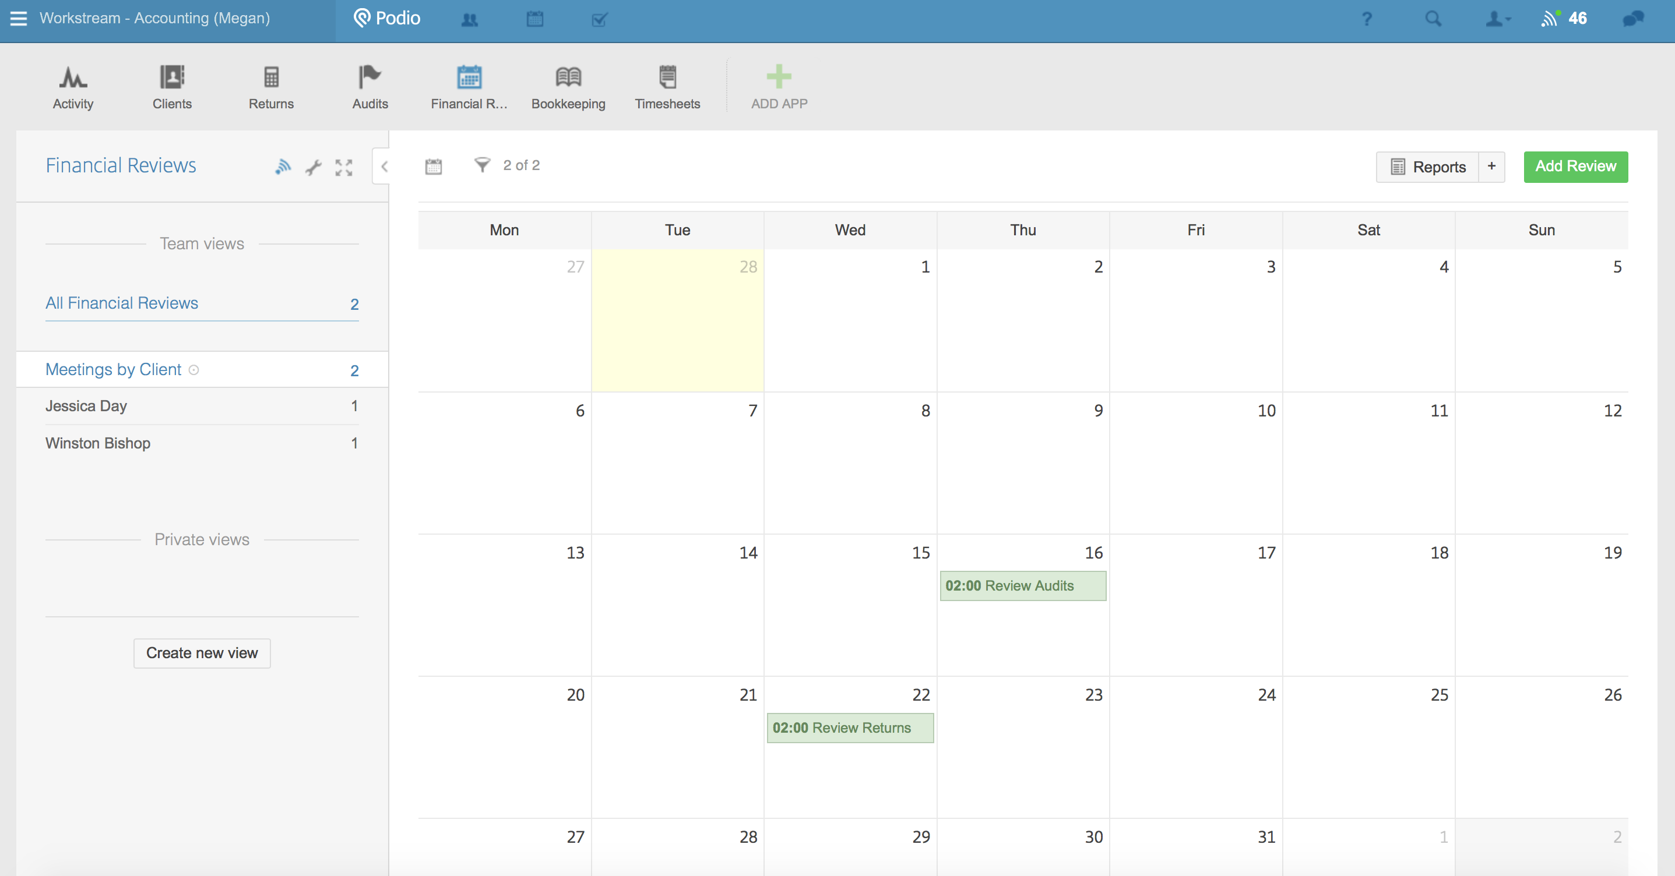Screen dimensions: 1675x876
Task: Open Meetings by Client view options
Action: 193,370
